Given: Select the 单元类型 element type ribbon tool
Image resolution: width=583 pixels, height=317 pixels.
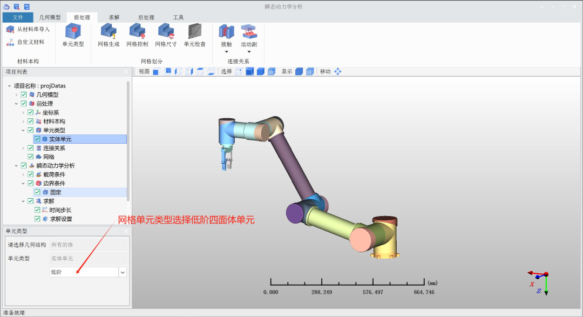Looking at the screenshot, I should click(73, 35).
